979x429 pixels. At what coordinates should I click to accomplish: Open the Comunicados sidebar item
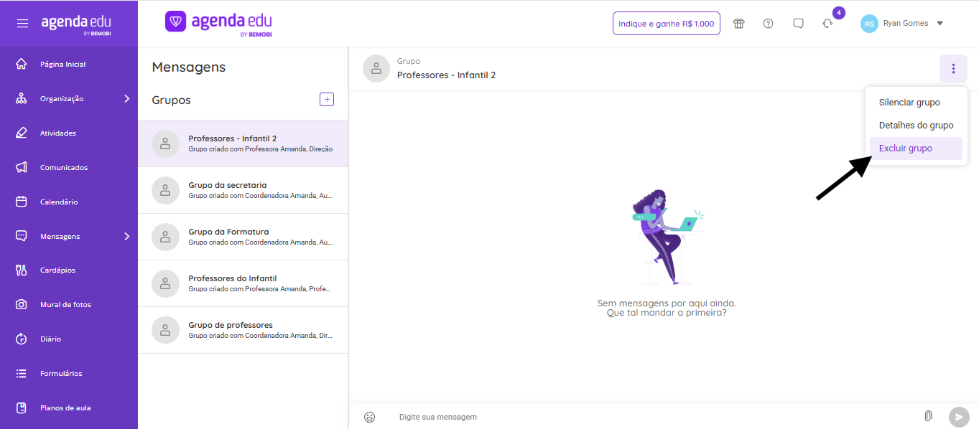[x=69, y=167]
